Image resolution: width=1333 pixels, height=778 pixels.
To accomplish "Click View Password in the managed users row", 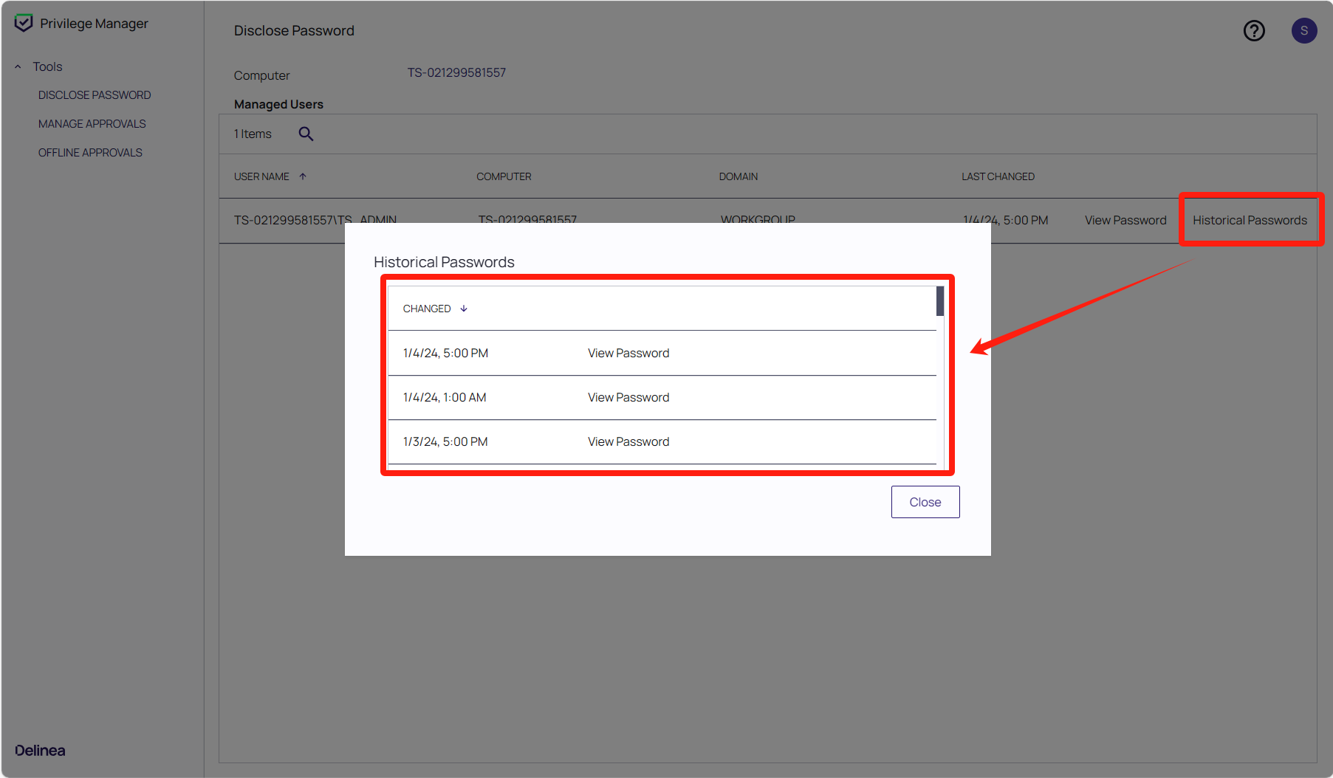I will tap(1125, 220).
